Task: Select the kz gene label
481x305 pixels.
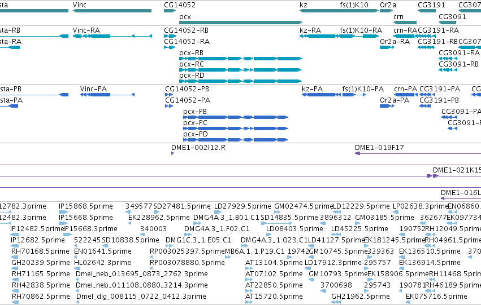Action: [x=304, y=5]
